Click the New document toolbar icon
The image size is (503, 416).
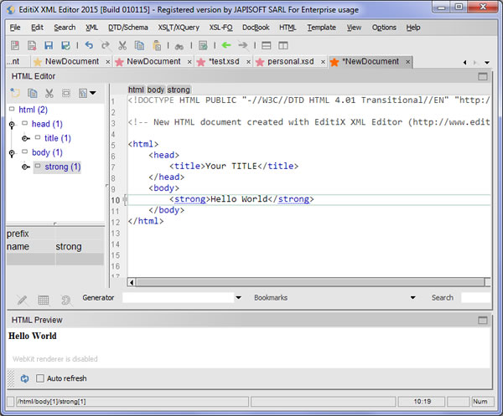(15, 45)
